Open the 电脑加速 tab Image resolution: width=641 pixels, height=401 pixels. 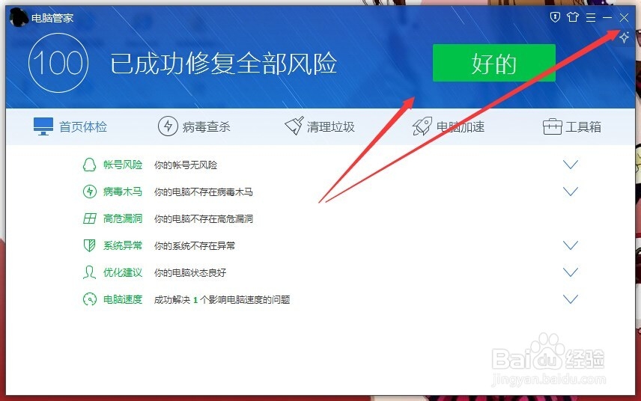pyautogui.click(x=449, y=126)
